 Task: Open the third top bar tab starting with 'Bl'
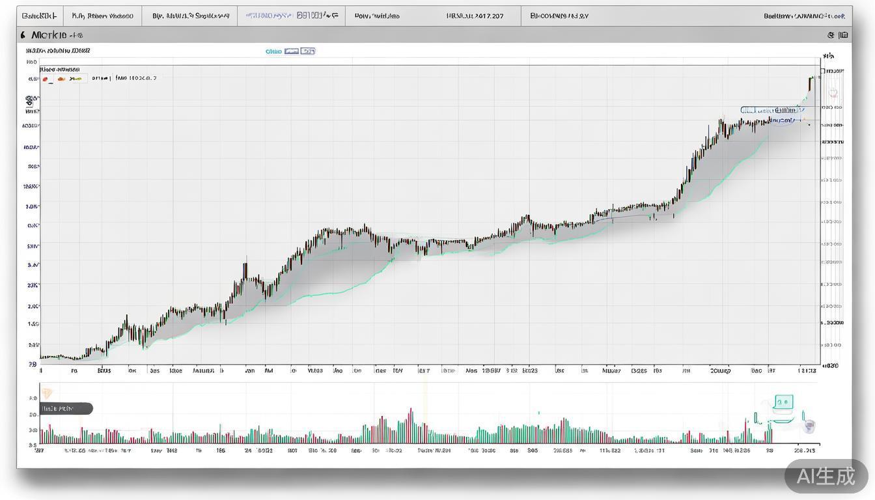point(190,16)
